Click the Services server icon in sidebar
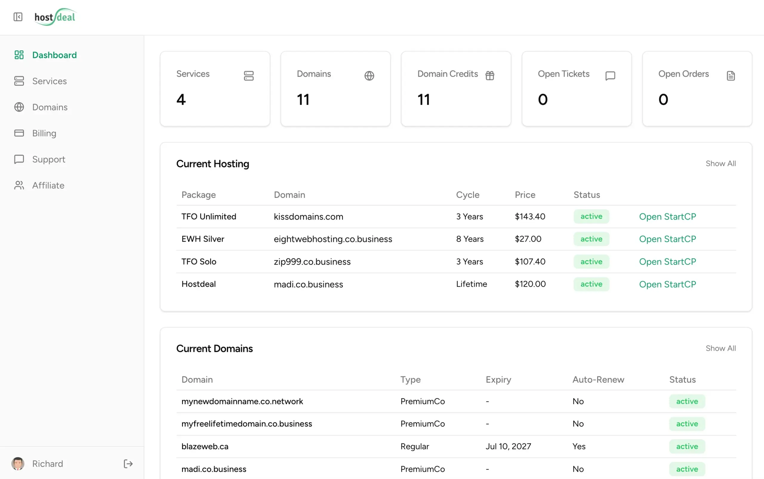Image resolution: width=764 pixels, height=479 pixels. (19, 81)
